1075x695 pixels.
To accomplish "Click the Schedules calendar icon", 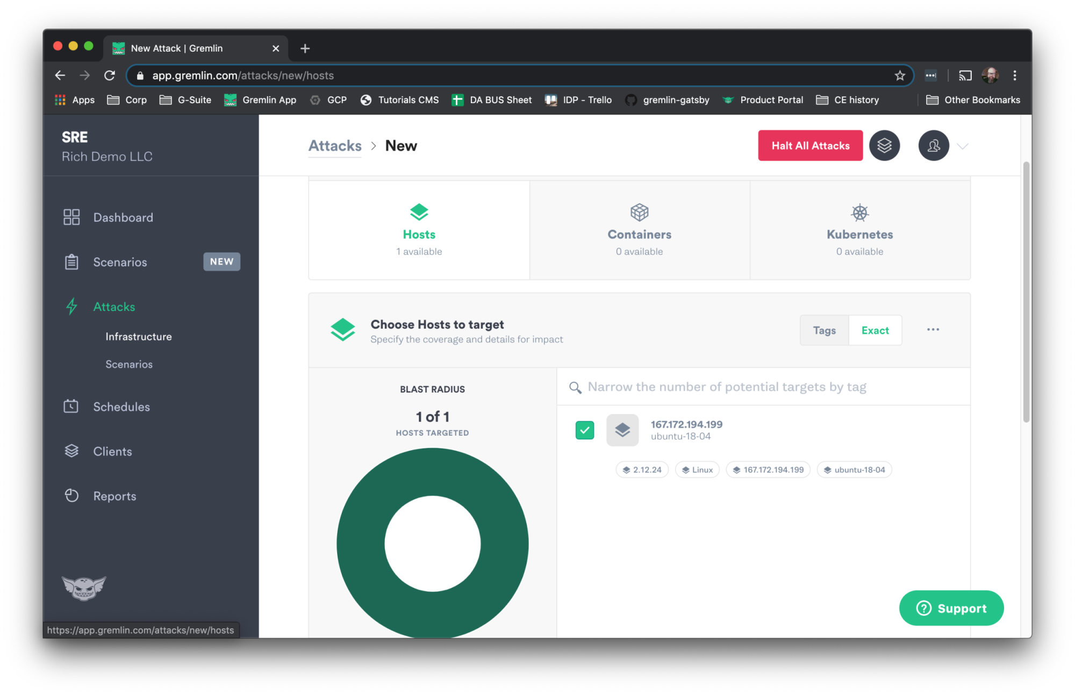I will (x=71, y=406).
